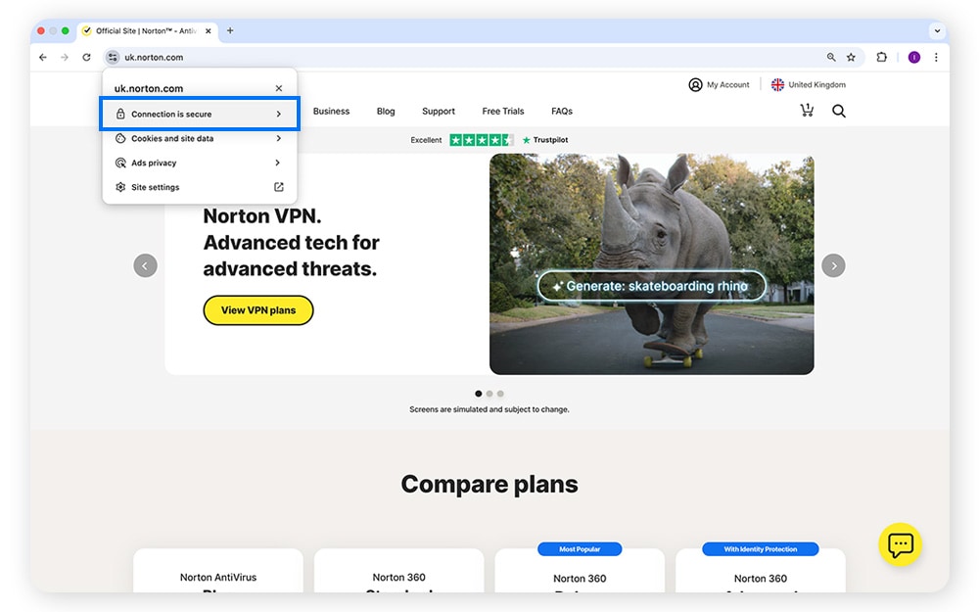Screen dimensions: 979x612
Task: Open the zoom magnifier icon in address bar
Action: coord(831,57)
